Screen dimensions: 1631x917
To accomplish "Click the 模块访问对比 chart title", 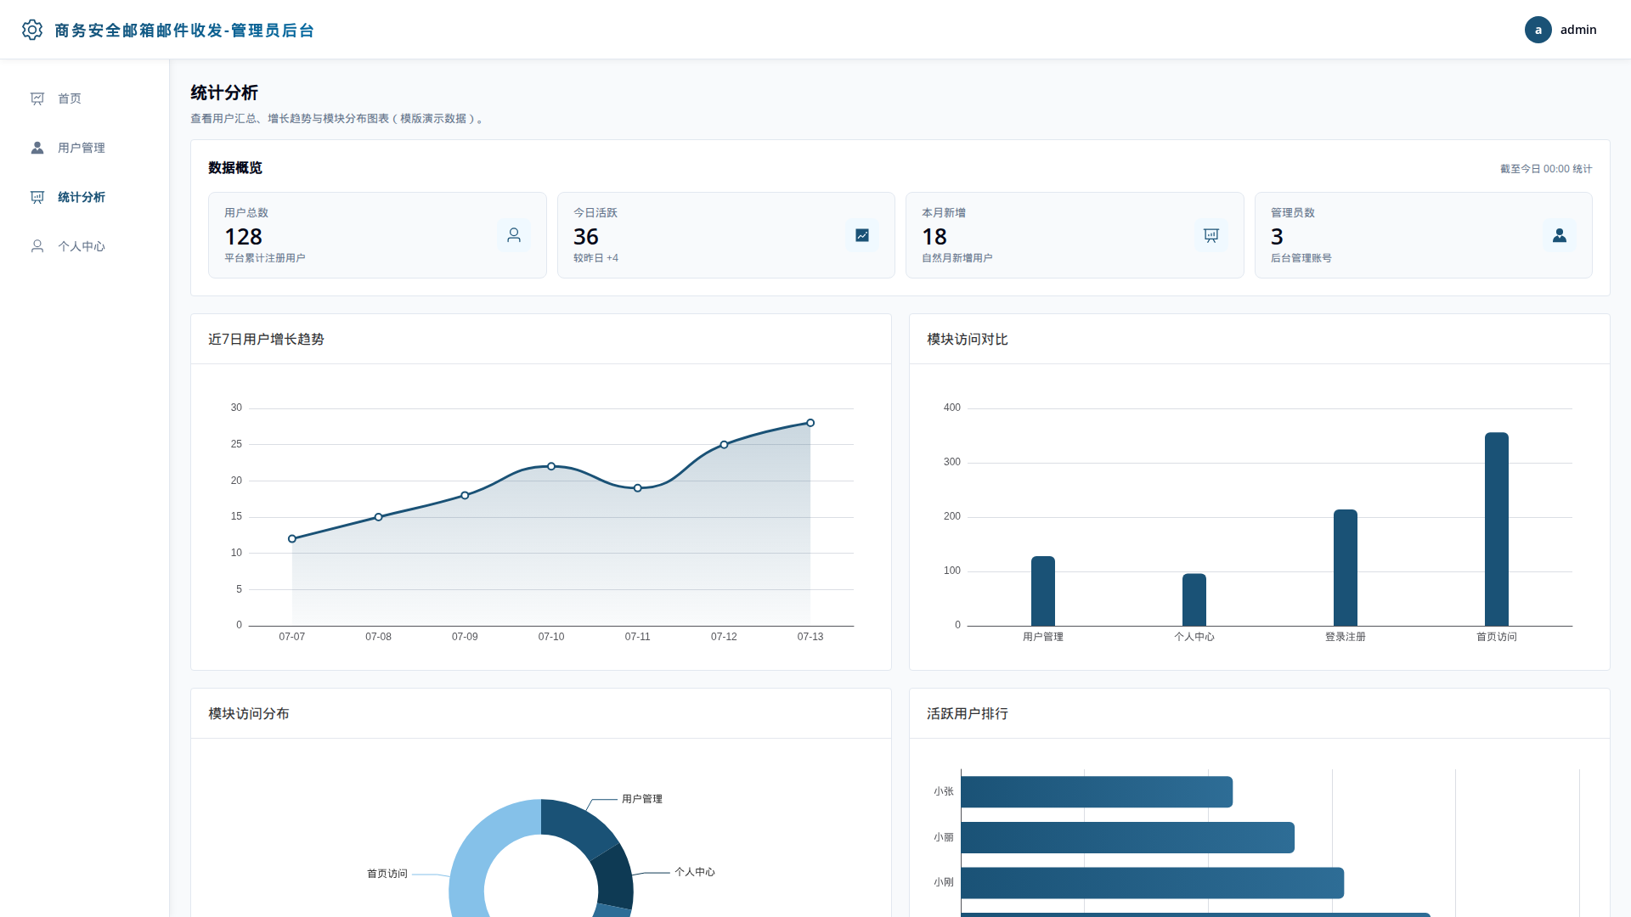I will pyautogui.click(x=968, y=340).
